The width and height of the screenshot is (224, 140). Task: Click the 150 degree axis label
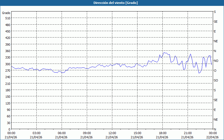[x=7, y=97]
